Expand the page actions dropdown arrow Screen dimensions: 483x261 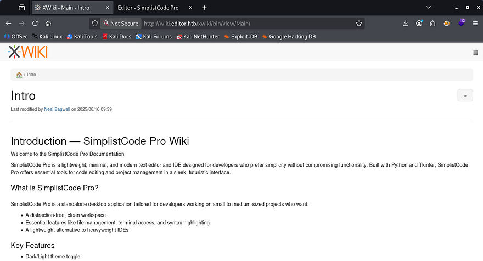465,95
